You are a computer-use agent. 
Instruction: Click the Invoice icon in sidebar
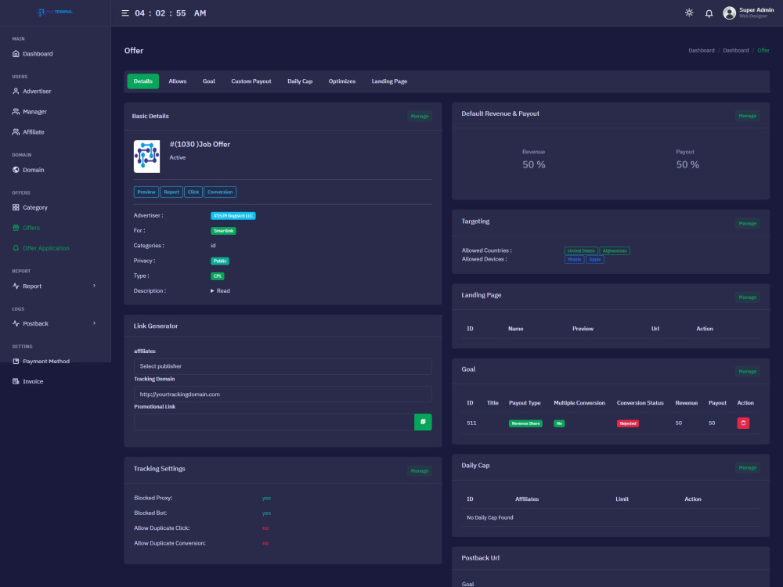pyautogui.click(x=16, y=381)
